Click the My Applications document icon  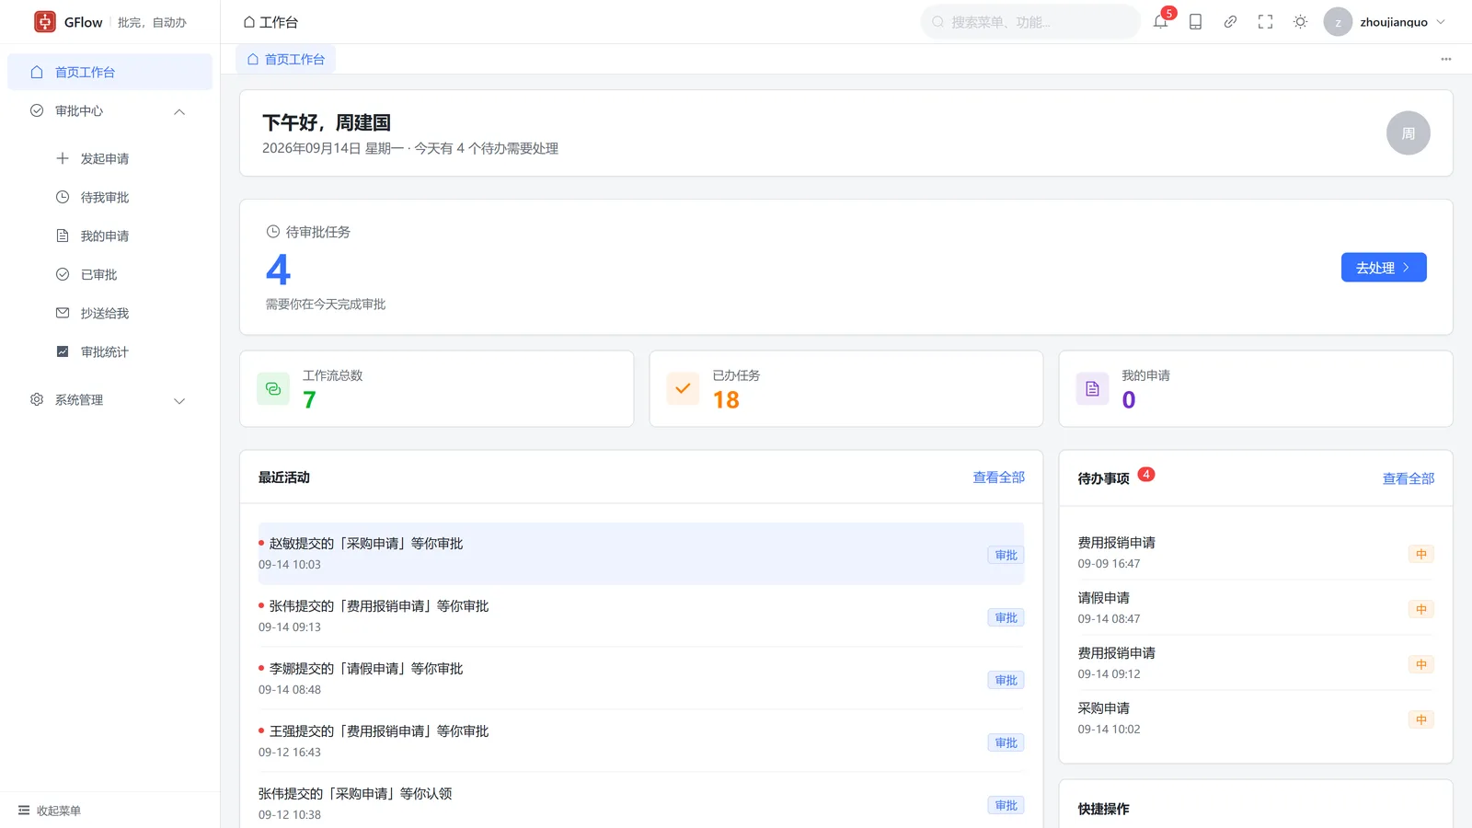tap(1092, 389)
